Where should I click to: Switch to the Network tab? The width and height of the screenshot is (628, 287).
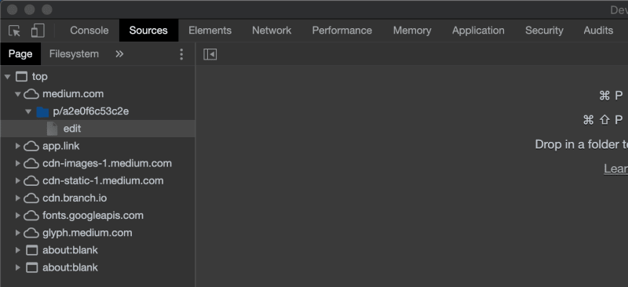272,31
